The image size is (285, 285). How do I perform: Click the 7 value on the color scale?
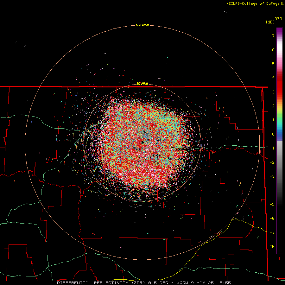pyautogui.click(x=273, y=35)
